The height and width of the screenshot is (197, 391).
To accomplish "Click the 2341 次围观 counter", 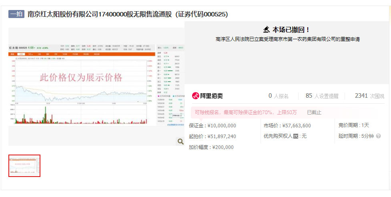I will pyautogui.click(x=369, y=96).
